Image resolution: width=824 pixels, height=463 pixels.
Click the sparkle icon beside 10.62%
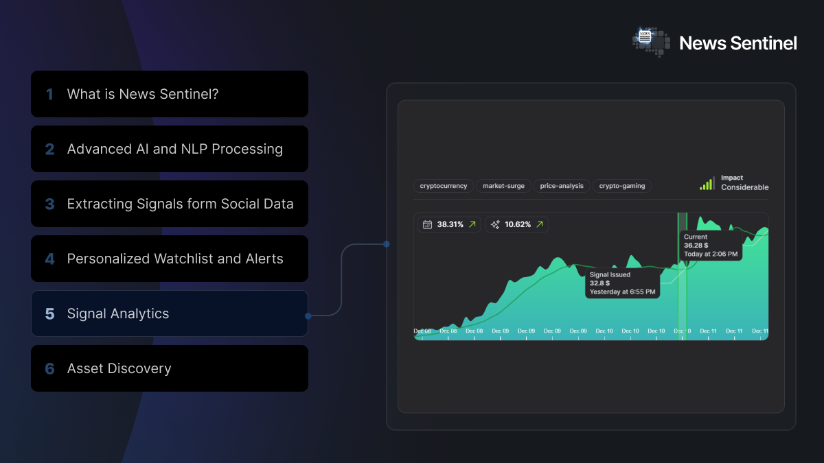(495, 224)
